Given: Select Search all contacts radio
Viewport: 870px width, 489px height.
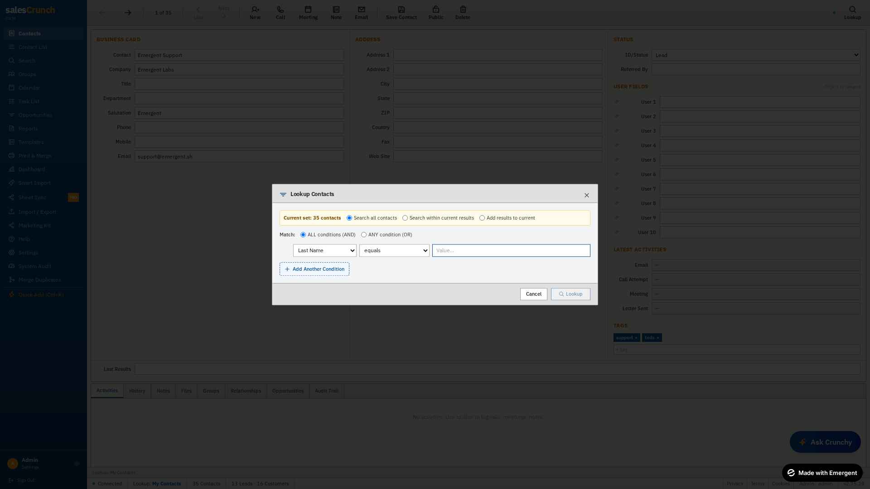Looking at the screenshot, I should tap(349, 218).
